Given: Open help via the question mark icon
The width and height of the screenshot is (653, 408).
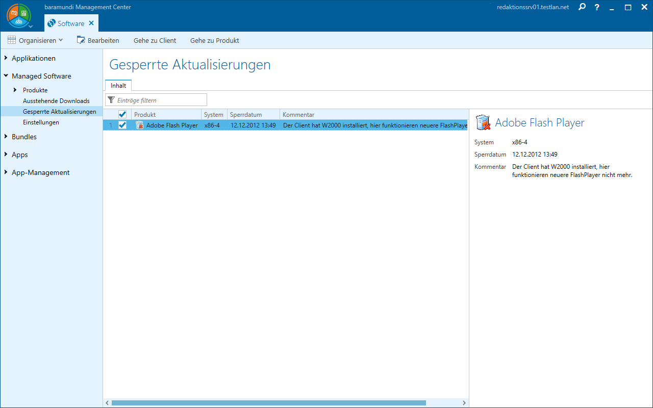Looking at the screenshot, I should click(597, 7).
